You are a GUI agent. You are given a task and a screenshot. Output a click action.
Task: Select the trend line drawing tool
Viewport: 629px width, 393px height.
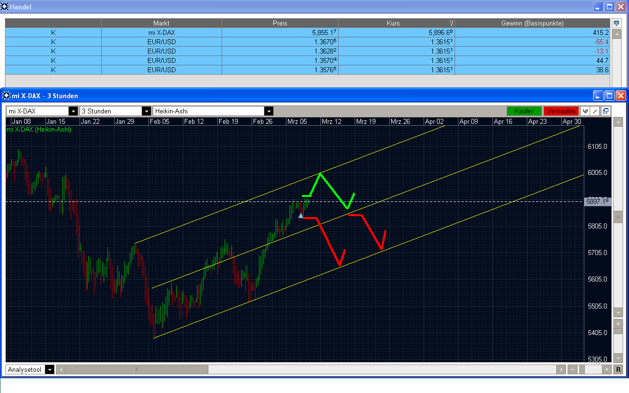(595, 111)
